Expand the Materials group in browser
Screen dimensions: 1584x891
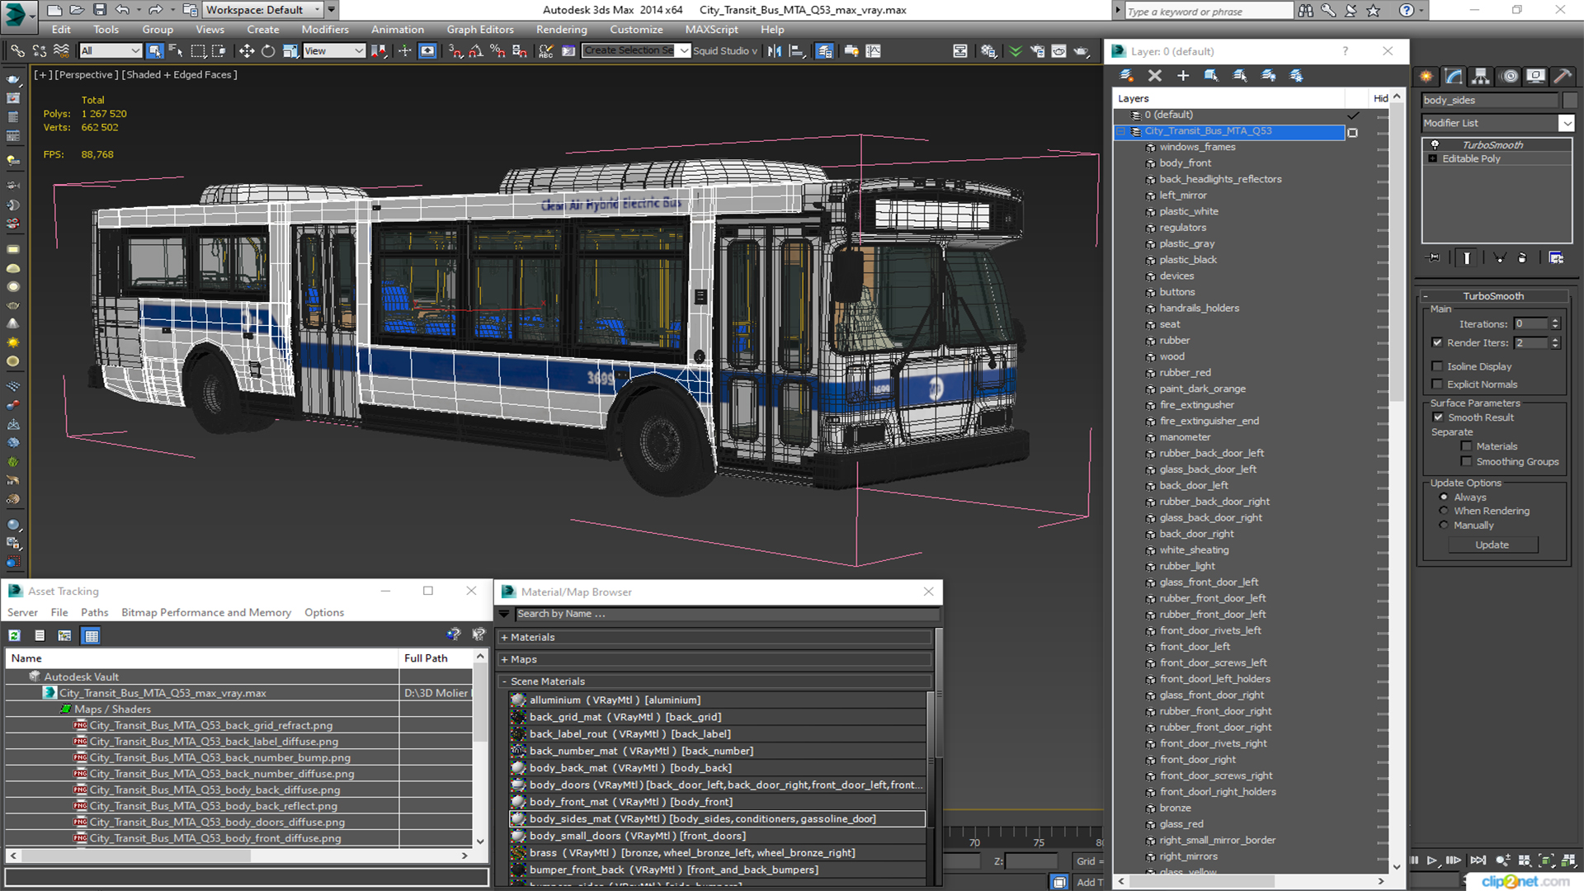click(504, 637)
